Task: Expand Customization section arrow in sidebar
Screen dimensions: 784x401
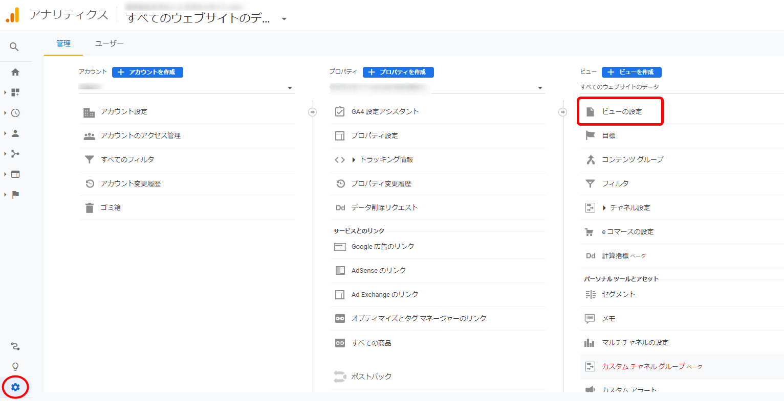Action: point(5,92)
